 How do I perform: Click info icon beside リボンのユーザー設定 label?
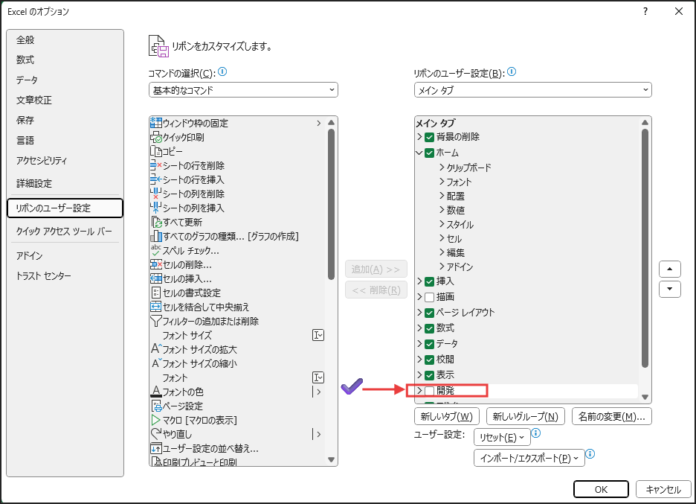point(512,71)
